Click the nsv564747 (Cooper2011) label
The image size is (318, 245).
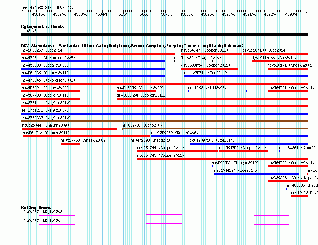click(204, 50)
